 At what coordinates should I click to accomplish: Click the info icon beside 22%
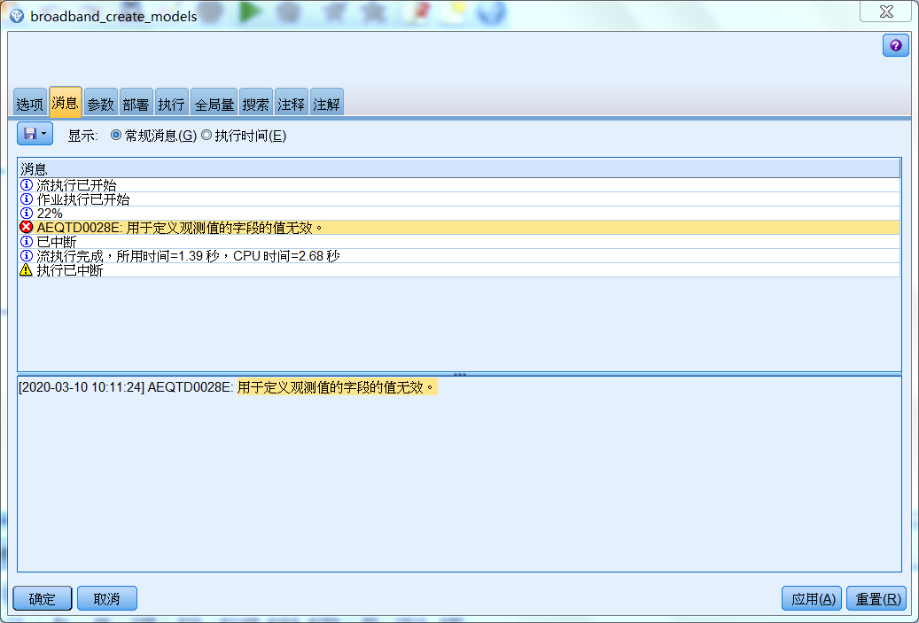click(27, 214)
